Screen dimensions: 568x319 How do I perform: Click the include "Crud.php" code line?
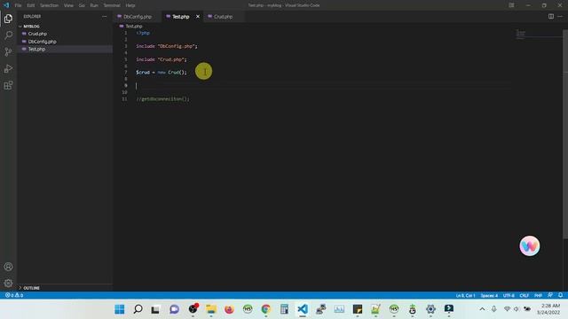pyautogui.click(x=162, y=59)
